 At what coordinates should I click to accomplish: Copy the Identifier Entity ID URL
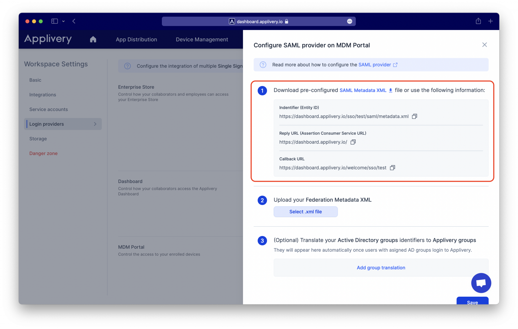(415, 116)
